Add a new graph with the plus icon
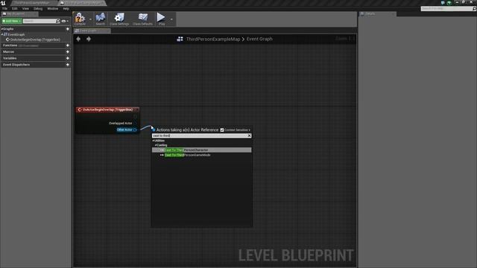477x268 pixels. (68, 29)
